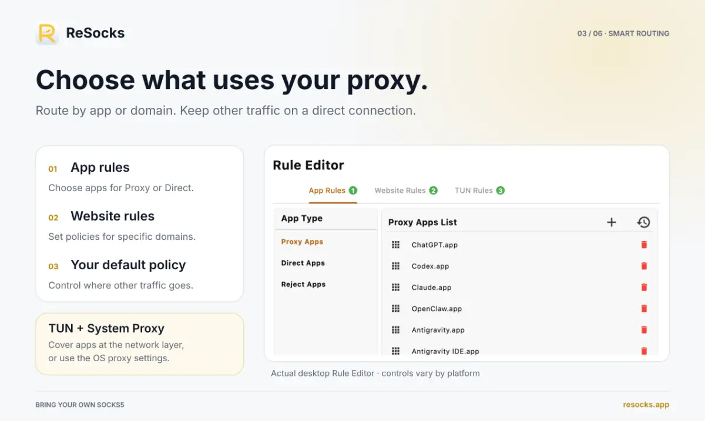This screenshot has width=705, height=421.
Task: Select Direct Apps in App Type list
Action: coord(303,263)
